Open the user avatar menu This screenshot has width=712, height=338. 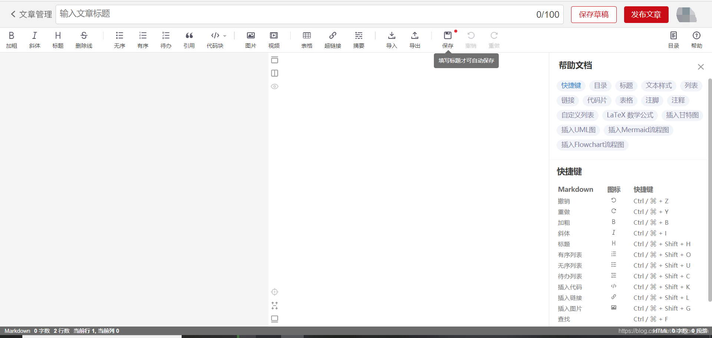[686, 15]
